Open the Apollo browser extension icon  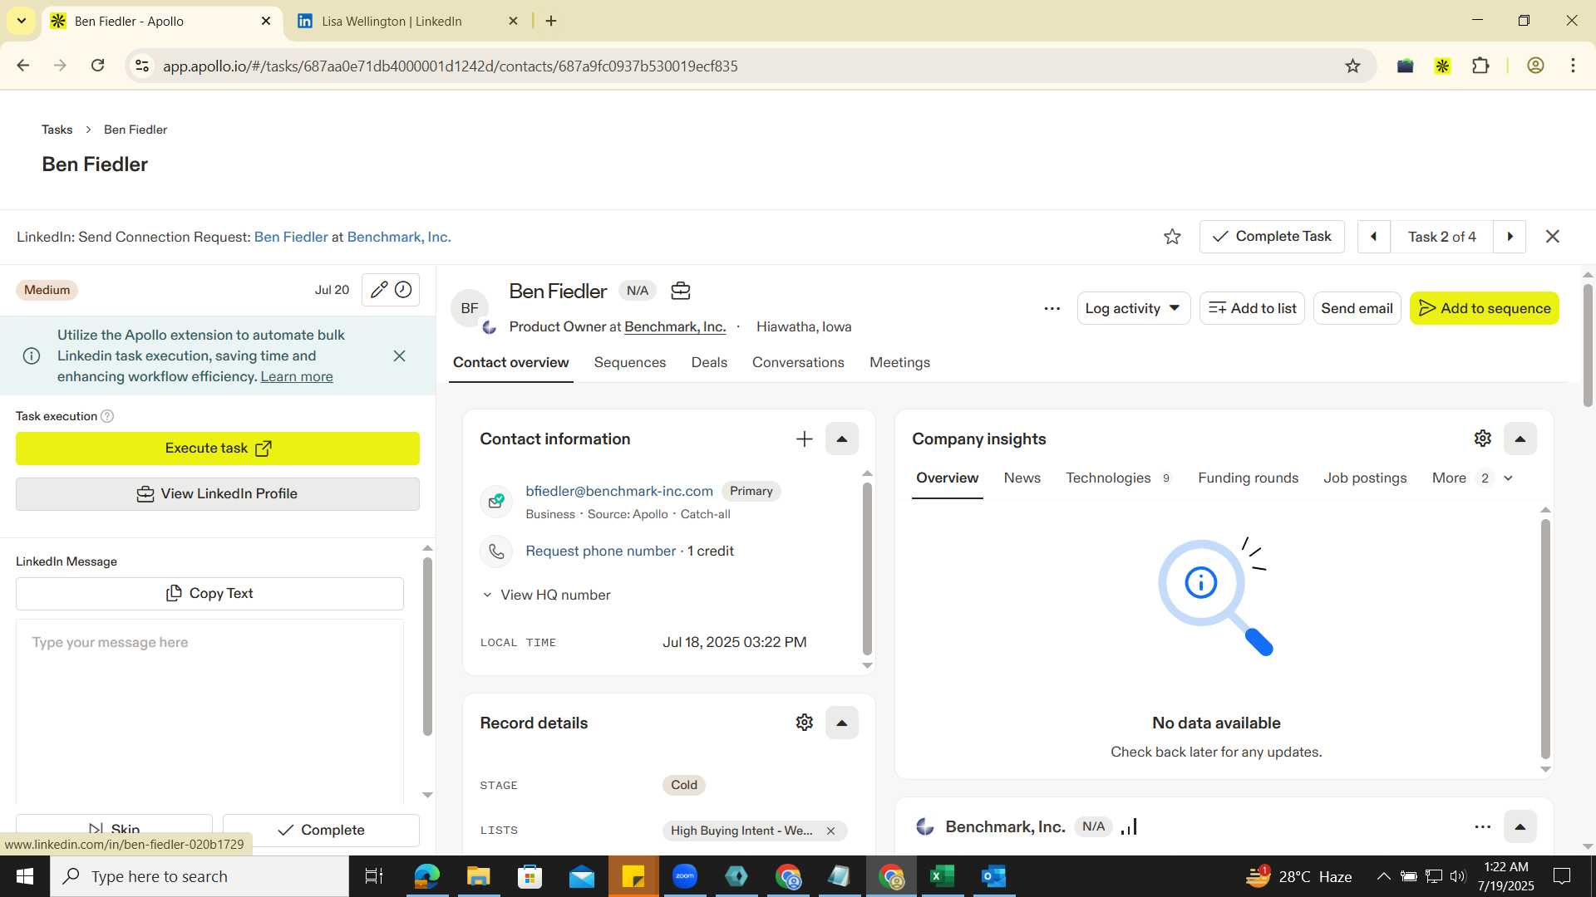tap(1442, 66)
